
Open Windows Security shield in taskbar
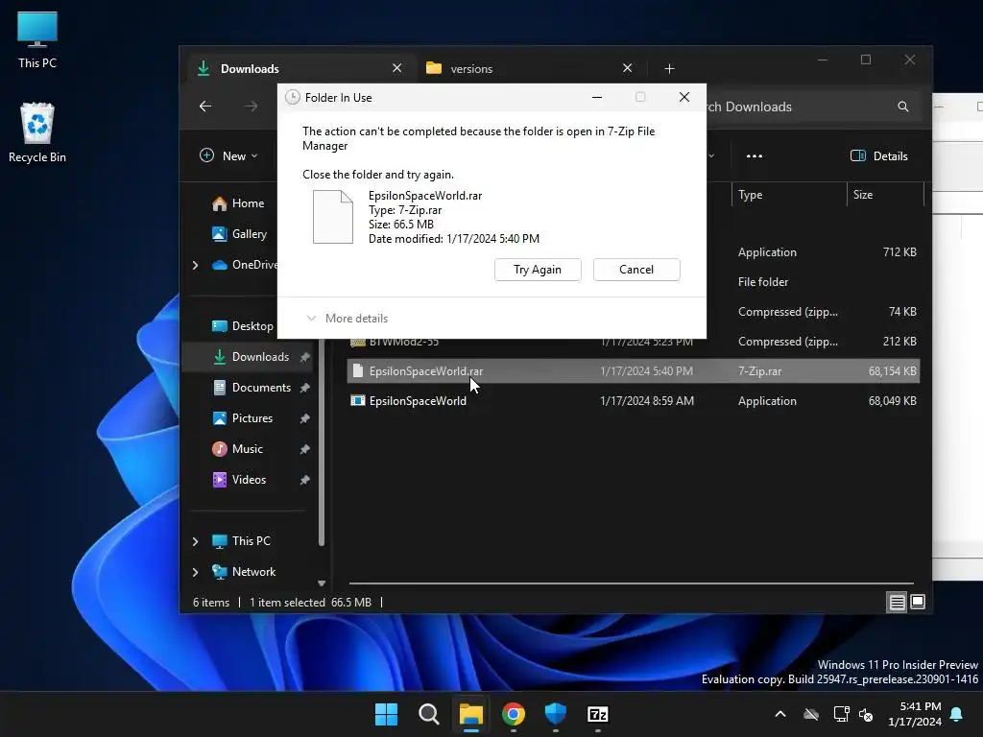[556, 714]
